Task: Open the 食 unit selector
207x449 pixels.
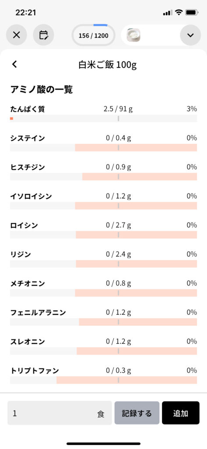Action: (101, 414)
